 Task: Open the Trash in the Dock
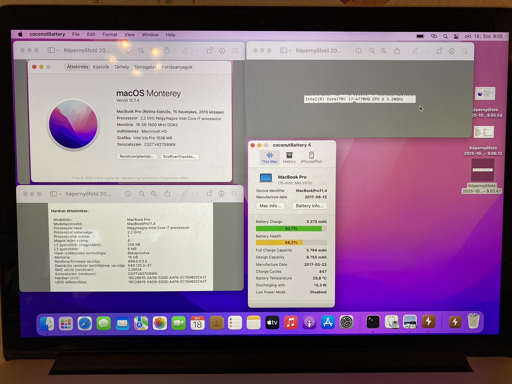(x=473, y=321)
